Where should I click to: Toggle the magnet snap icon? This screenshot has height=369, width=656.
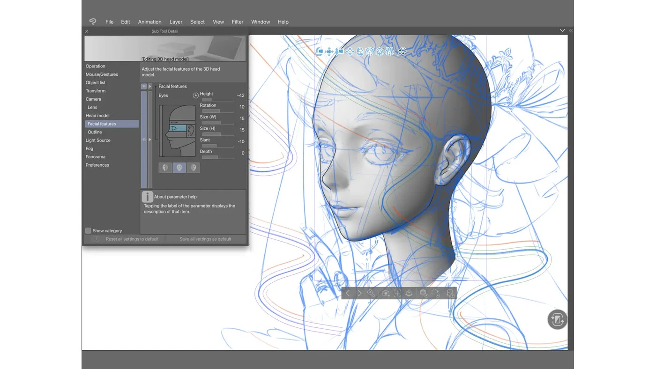[401, 52]
